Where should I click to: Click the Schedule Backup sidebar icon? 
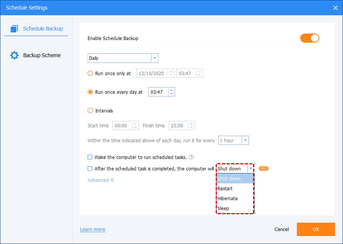[x=14, y=29]
